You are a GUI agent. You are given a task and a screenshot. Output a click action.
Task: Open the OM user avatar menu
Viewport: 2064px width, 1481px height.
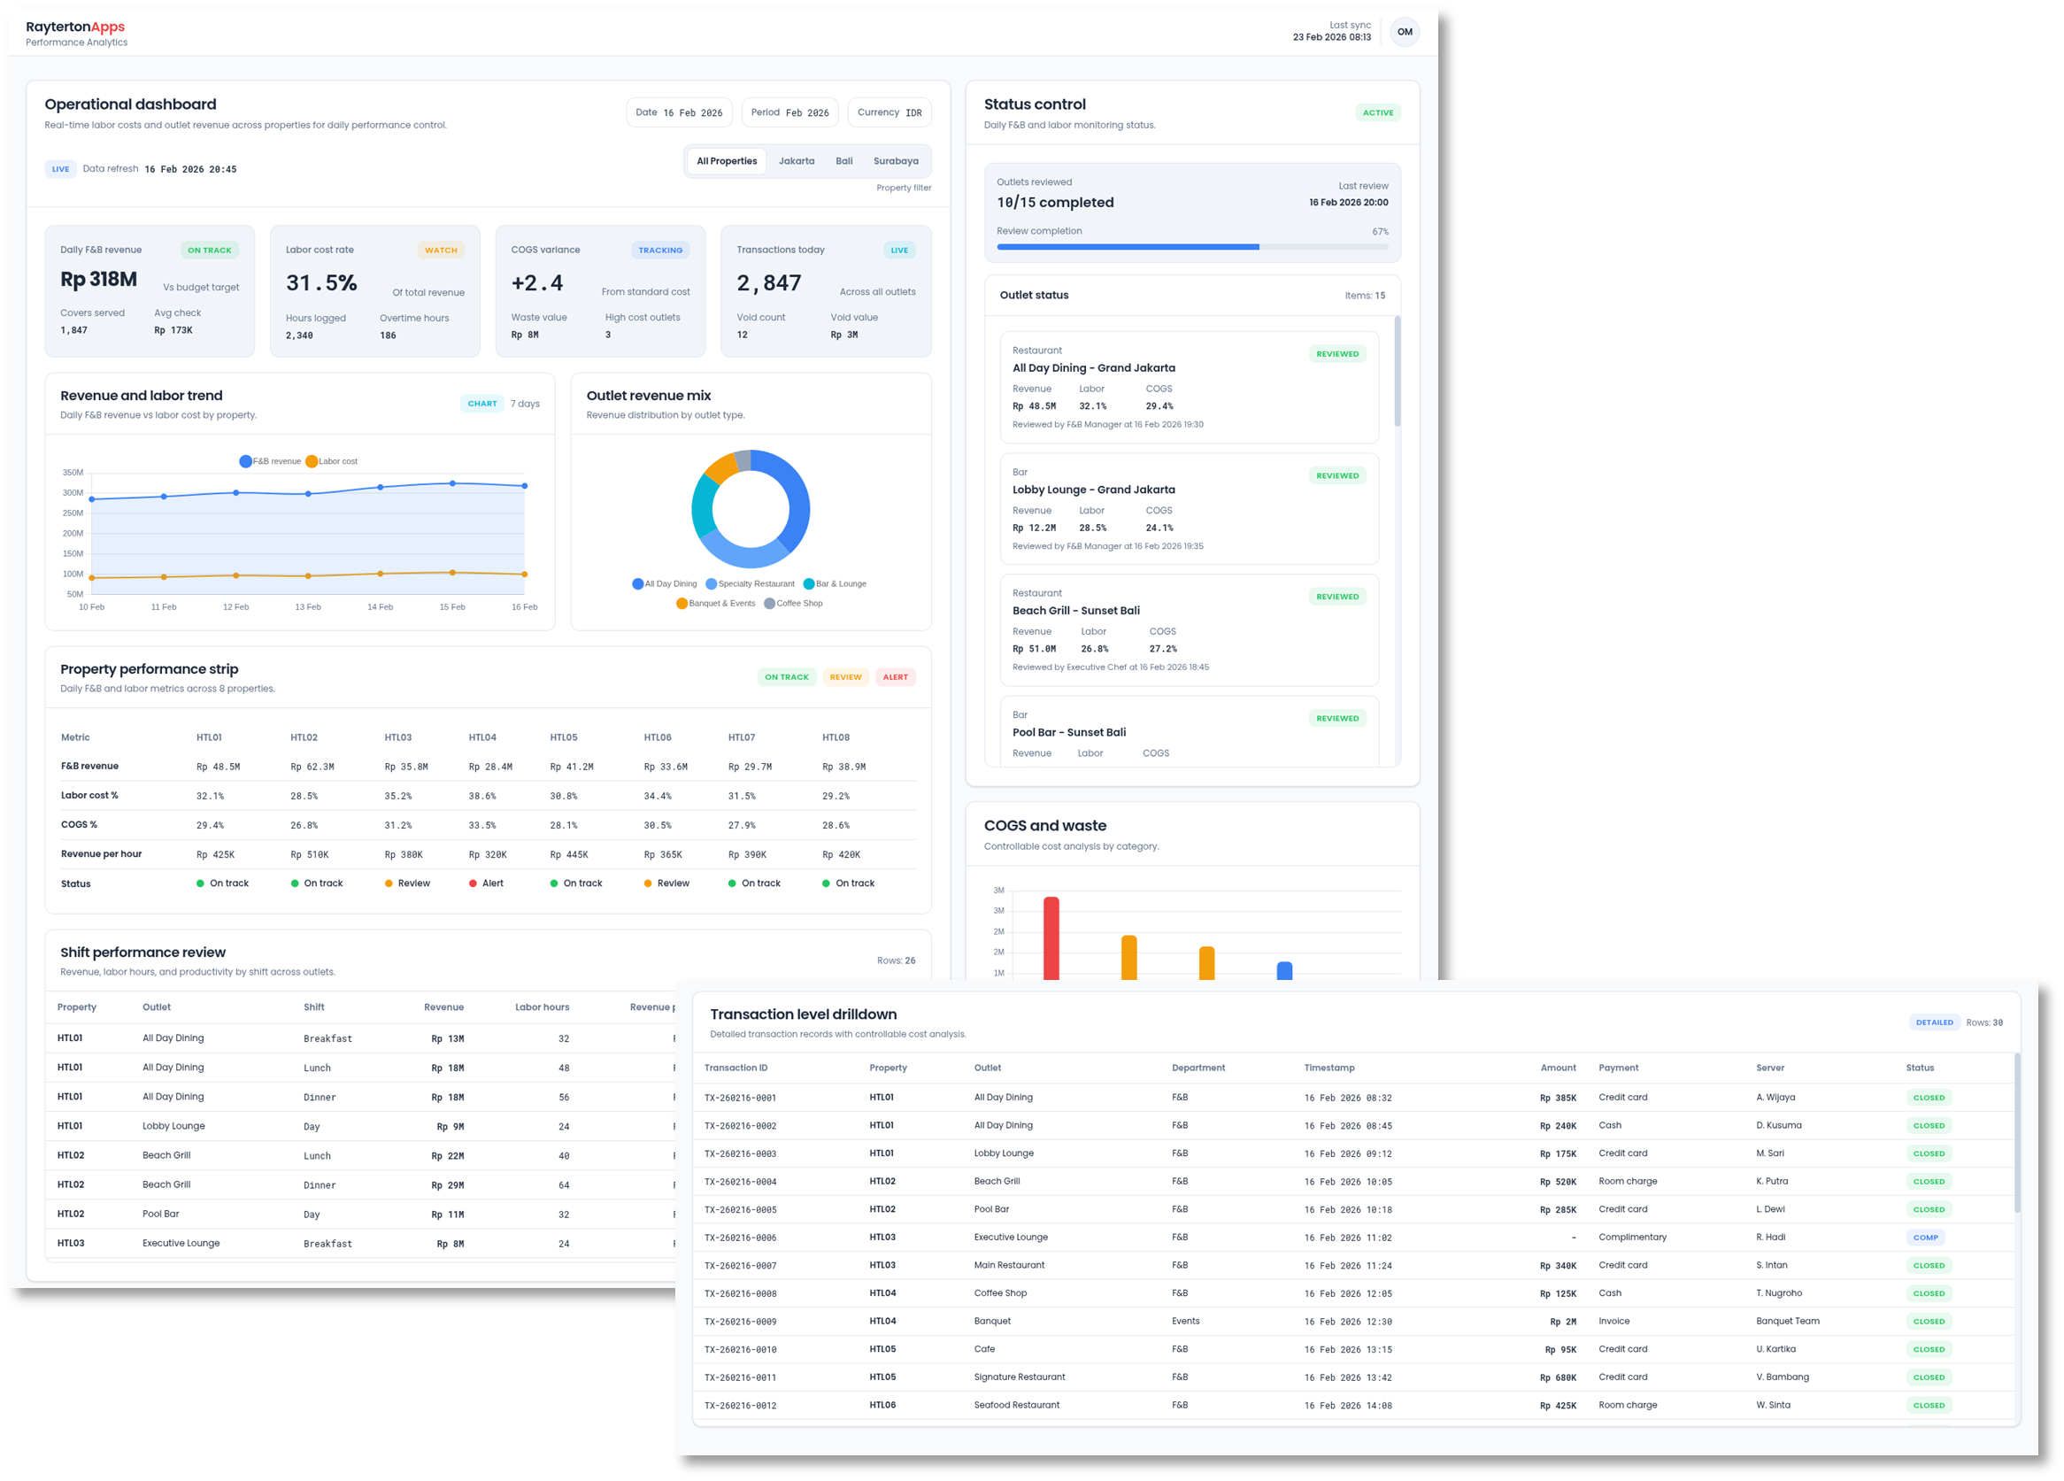tap(1406, 32)
